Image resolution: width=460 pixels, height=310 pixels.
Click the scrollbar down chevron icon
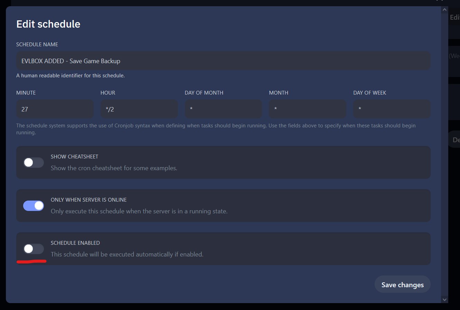coord(444,300)
